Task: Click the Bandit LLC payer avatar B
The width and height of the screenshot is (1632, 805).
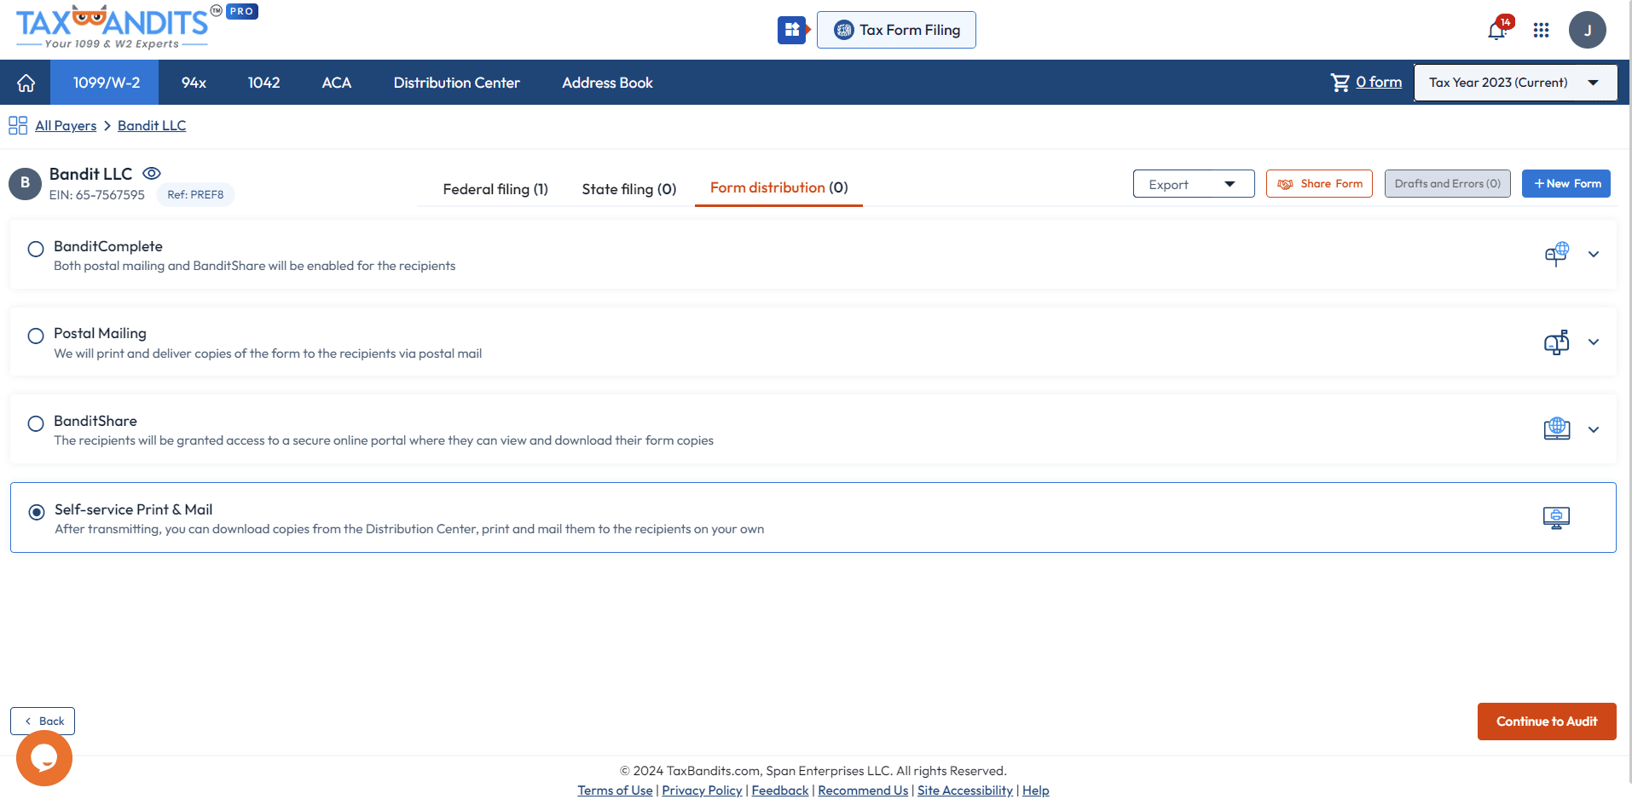Action: [25, 183]
